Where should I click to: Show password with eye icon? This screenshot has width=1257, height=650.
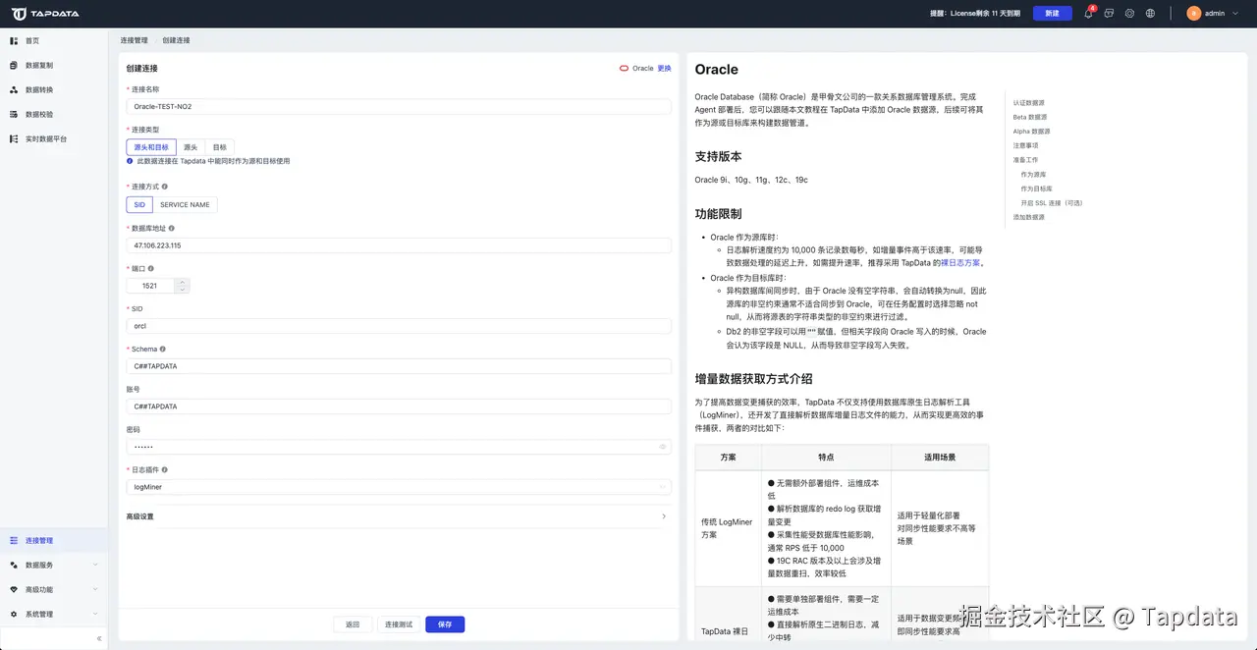[662, 447]
